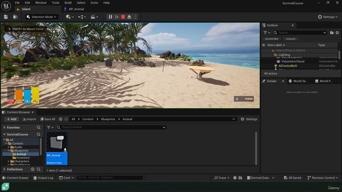The height and width of the screenshot is (192, 342).
Task: Expand the Favorites section
Action: point(5,127)
